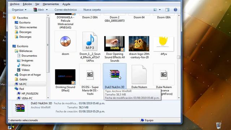Click Correo electrónico in toolbar
Image resolution: width=231 pixels, height=130 pixels.
pyautogui.click(x=66, y=10)
